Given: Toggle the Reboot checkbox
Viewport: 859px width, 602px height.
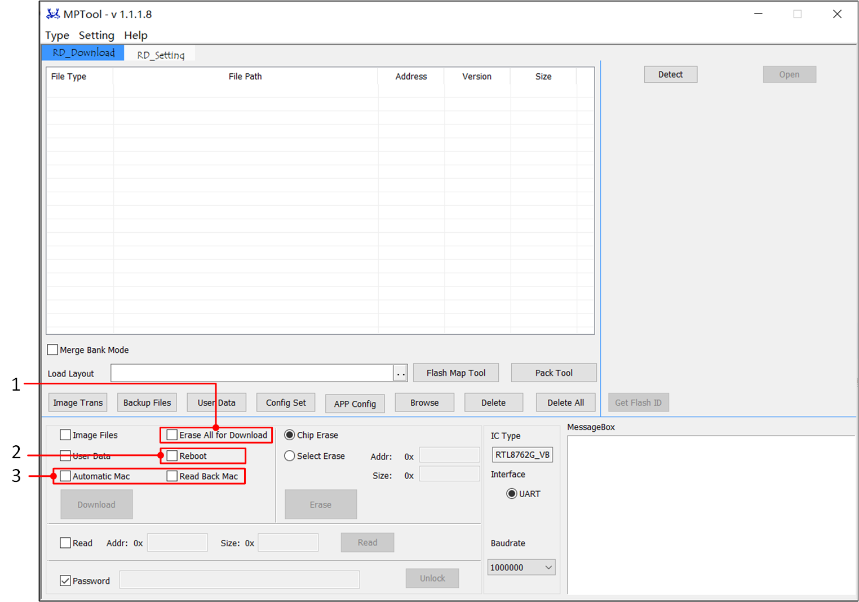Looking at the screenshot, I should pos(172,456).
